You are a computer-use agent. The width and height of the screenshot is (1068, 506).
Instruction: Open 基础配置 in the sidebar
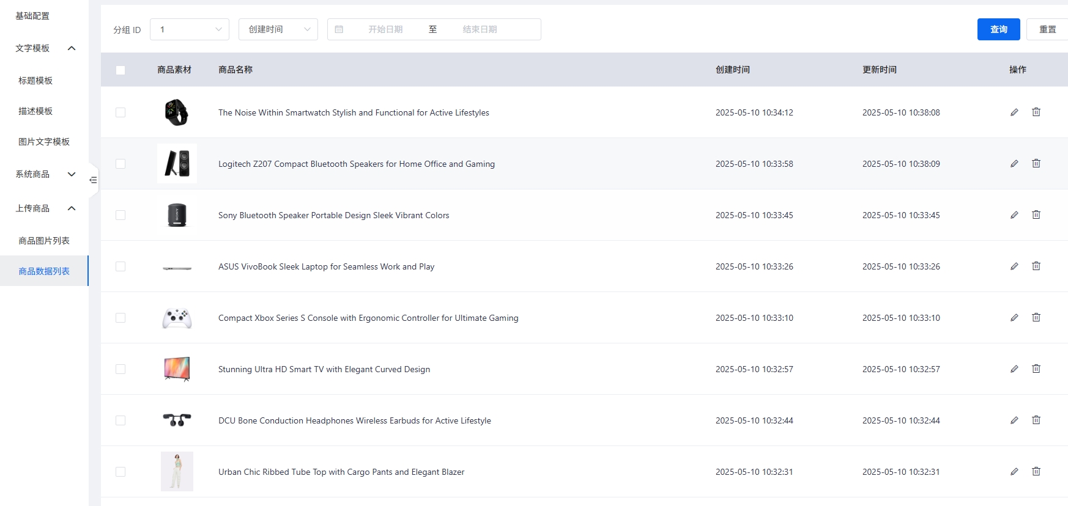coord(32,16)
